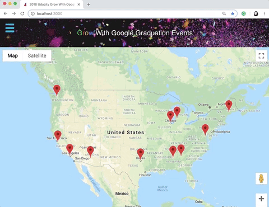Select the Dallas map marker

141,154
